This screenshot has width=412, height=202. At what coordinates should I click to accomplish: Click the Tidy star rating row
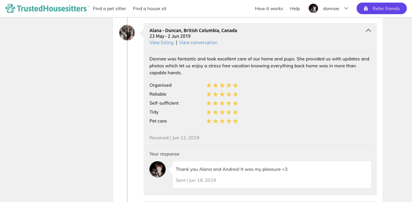click(222, 112)
